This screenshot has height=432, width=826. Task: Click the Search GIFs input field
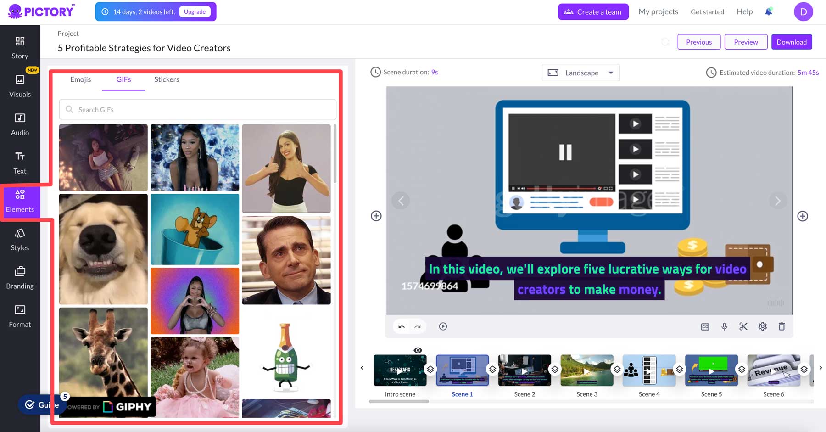pos(197,110)
